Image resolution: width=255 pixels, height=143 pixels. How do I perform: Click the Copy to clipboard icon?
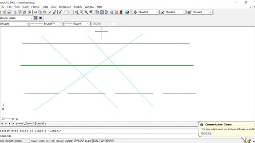[x=40, y=12]
